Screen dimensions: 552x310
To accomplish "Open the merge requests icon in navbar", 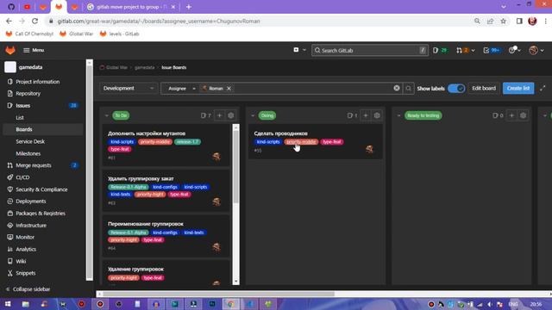I will 465,50.
